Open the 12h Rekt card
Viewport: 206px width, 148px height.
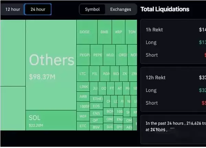point(173,90)
